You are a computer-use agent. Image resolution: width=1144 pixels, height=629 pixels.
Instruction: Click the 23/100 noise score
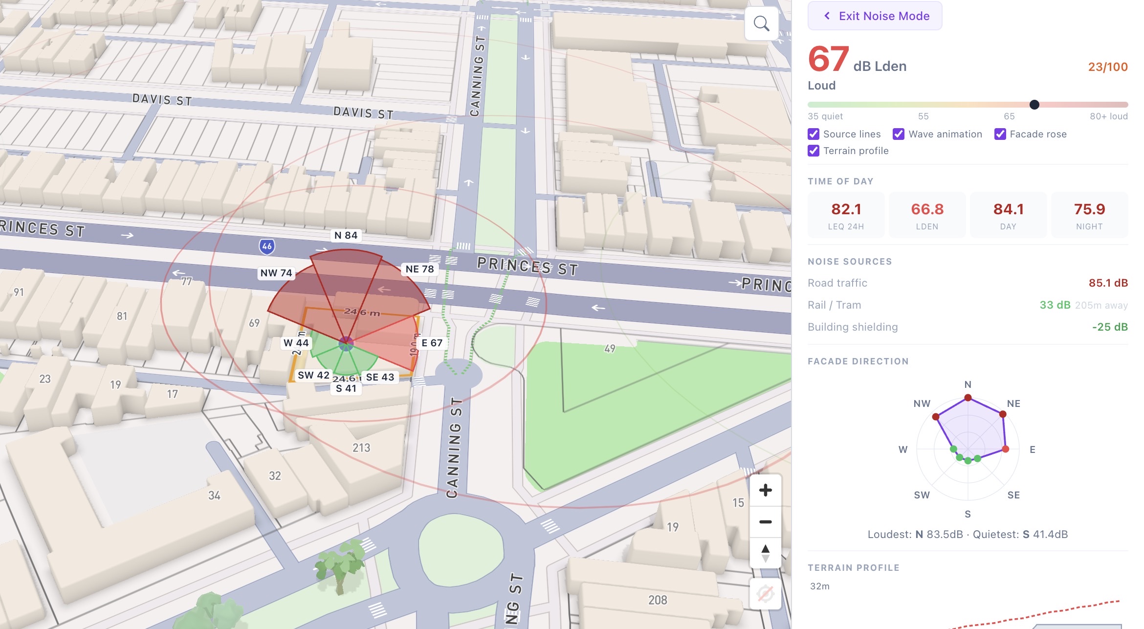[x=1108, y=67]
